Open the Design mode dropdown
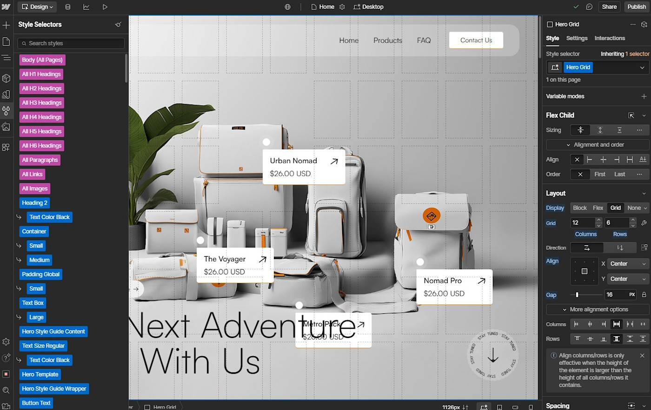Screen dimensions: 651x410 tap(37, 7)
